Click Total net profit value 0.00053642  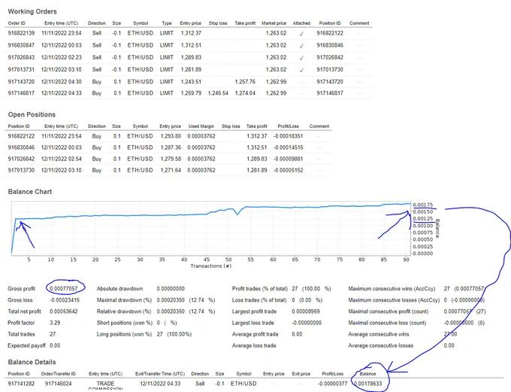pos(64,311)
